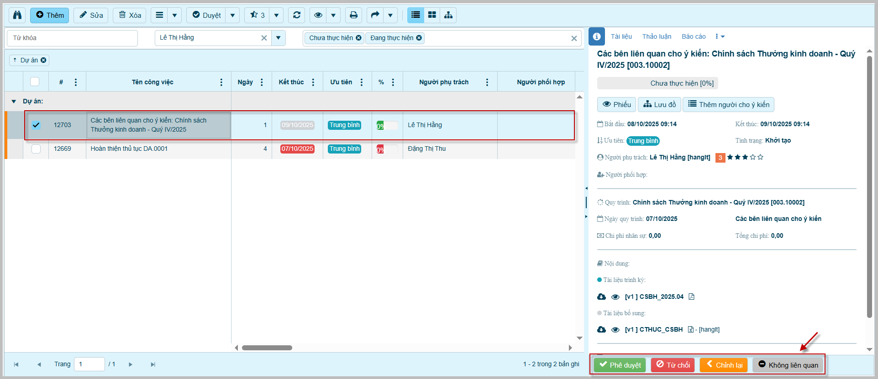Click the refresh icon in toolbar

pyautogui.click(x=297, y=15)
